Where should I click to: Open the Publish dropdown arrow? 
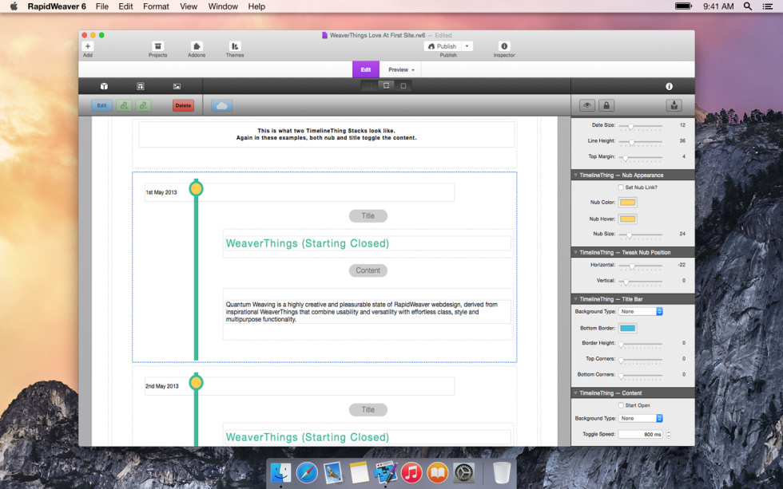pos(467,45)
